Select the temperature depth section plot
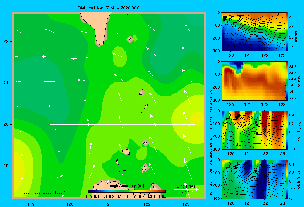The width and height of the screenshot is (304, 207). pos(254,32)
